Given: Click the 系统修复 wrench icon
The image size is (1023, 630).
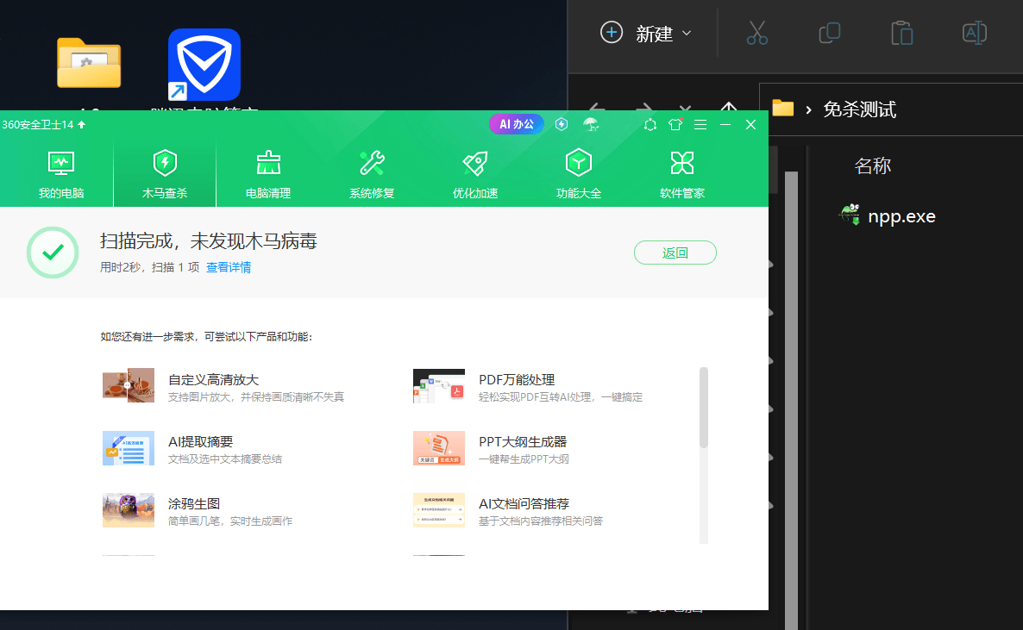Looking at the screenshot, I should click(x=372, y=163).
